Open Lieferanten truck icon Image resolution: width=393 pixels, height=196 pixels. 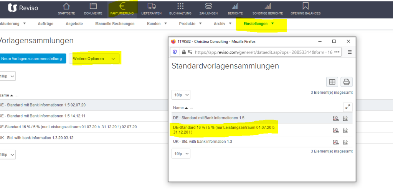(151, 6)
